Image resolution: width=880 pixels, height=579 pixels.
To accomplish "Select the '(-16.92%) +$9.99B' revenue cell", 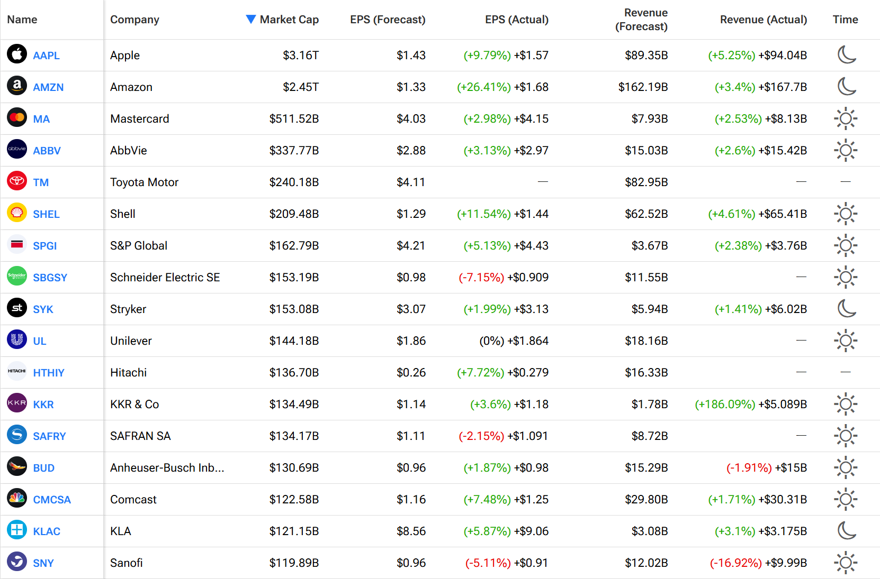I will [758, 563].
